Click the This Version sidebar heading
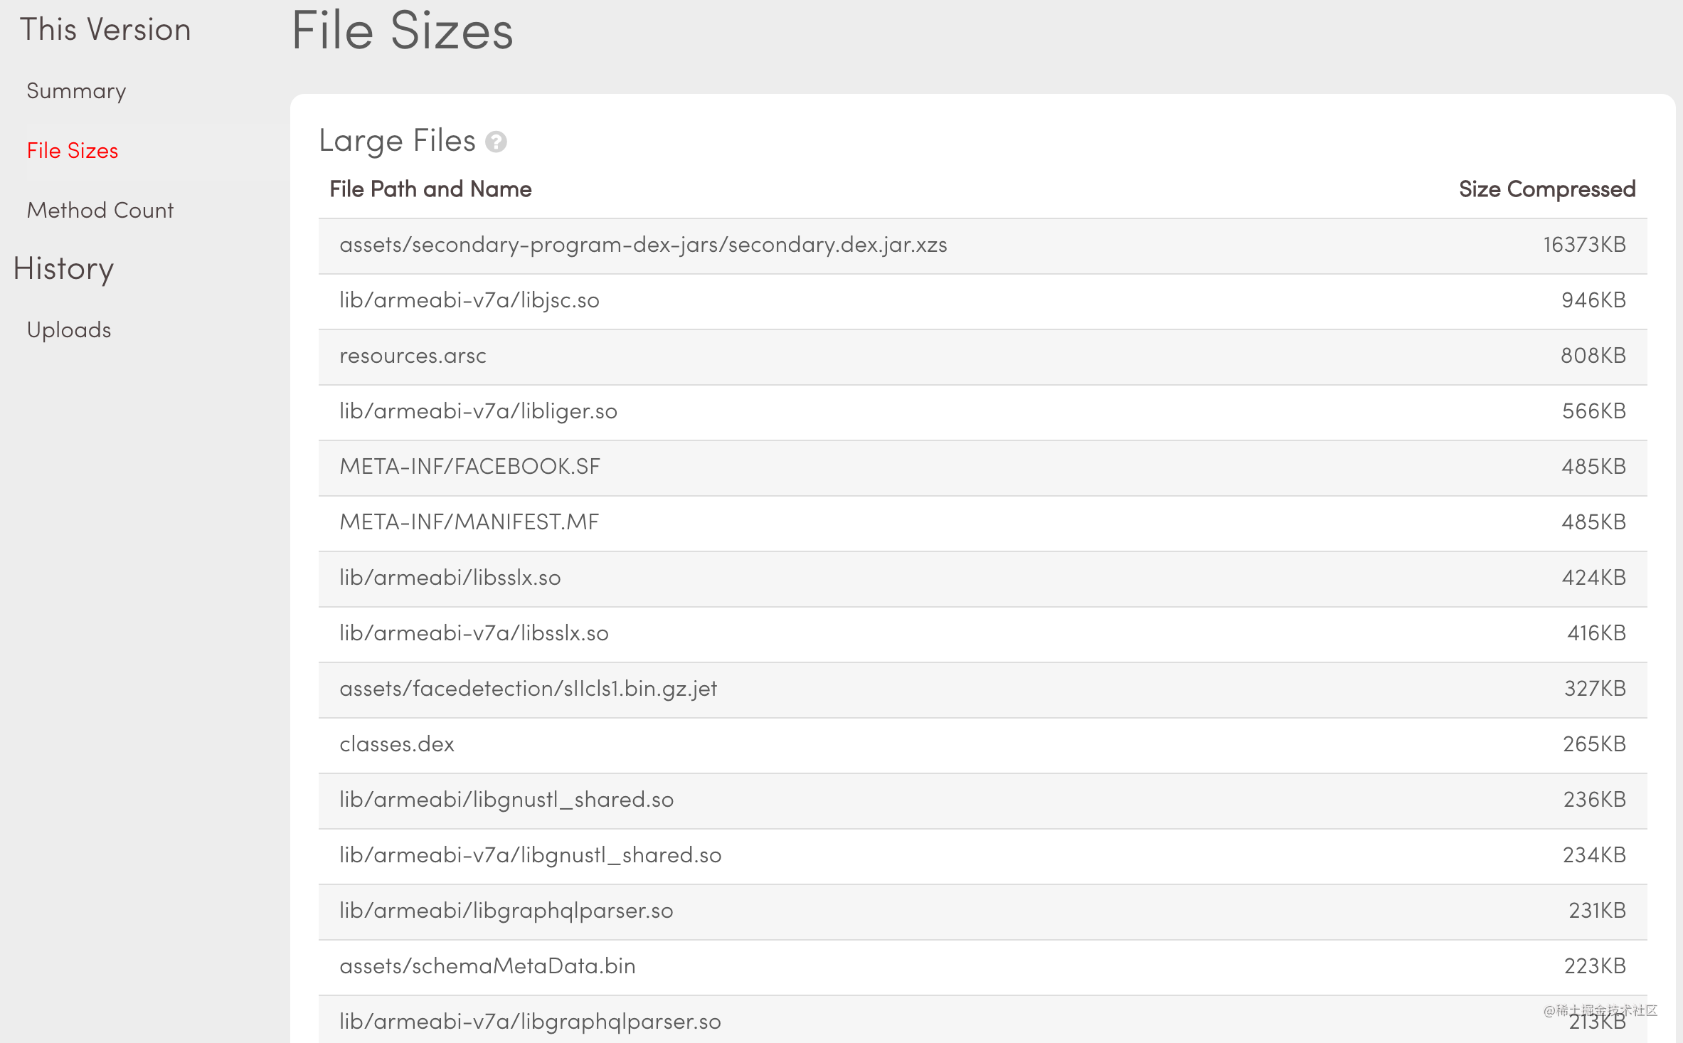 (x=105, y=30)
